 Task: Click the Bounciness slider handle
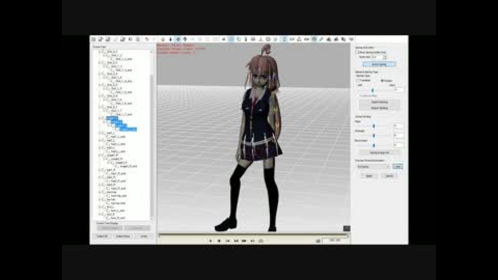(x=374, y=145)
